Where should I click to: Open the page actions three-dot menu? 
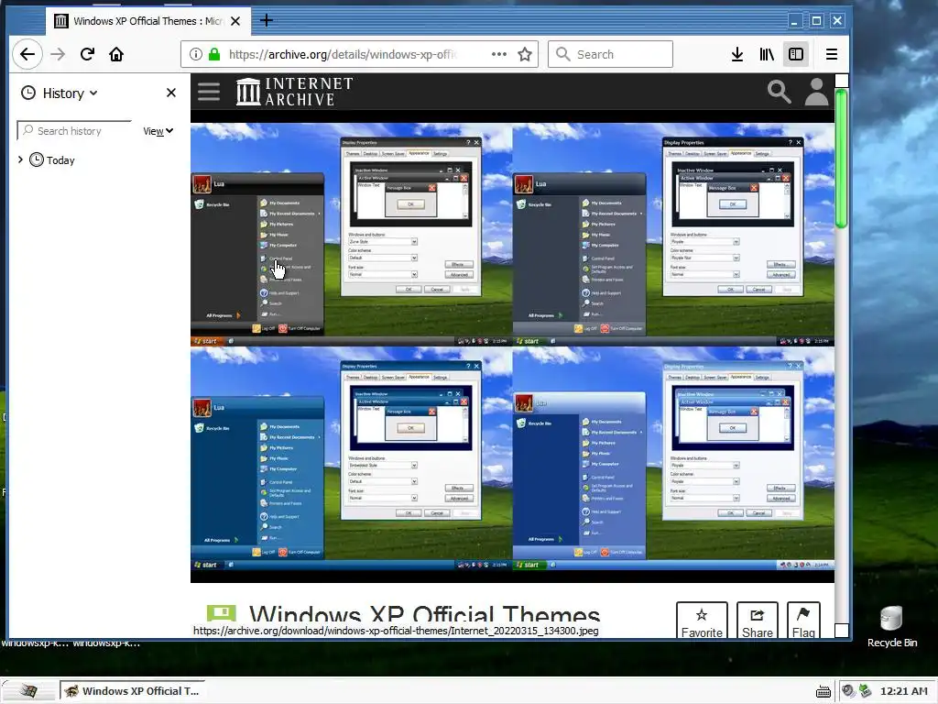(x=499, y=54)
